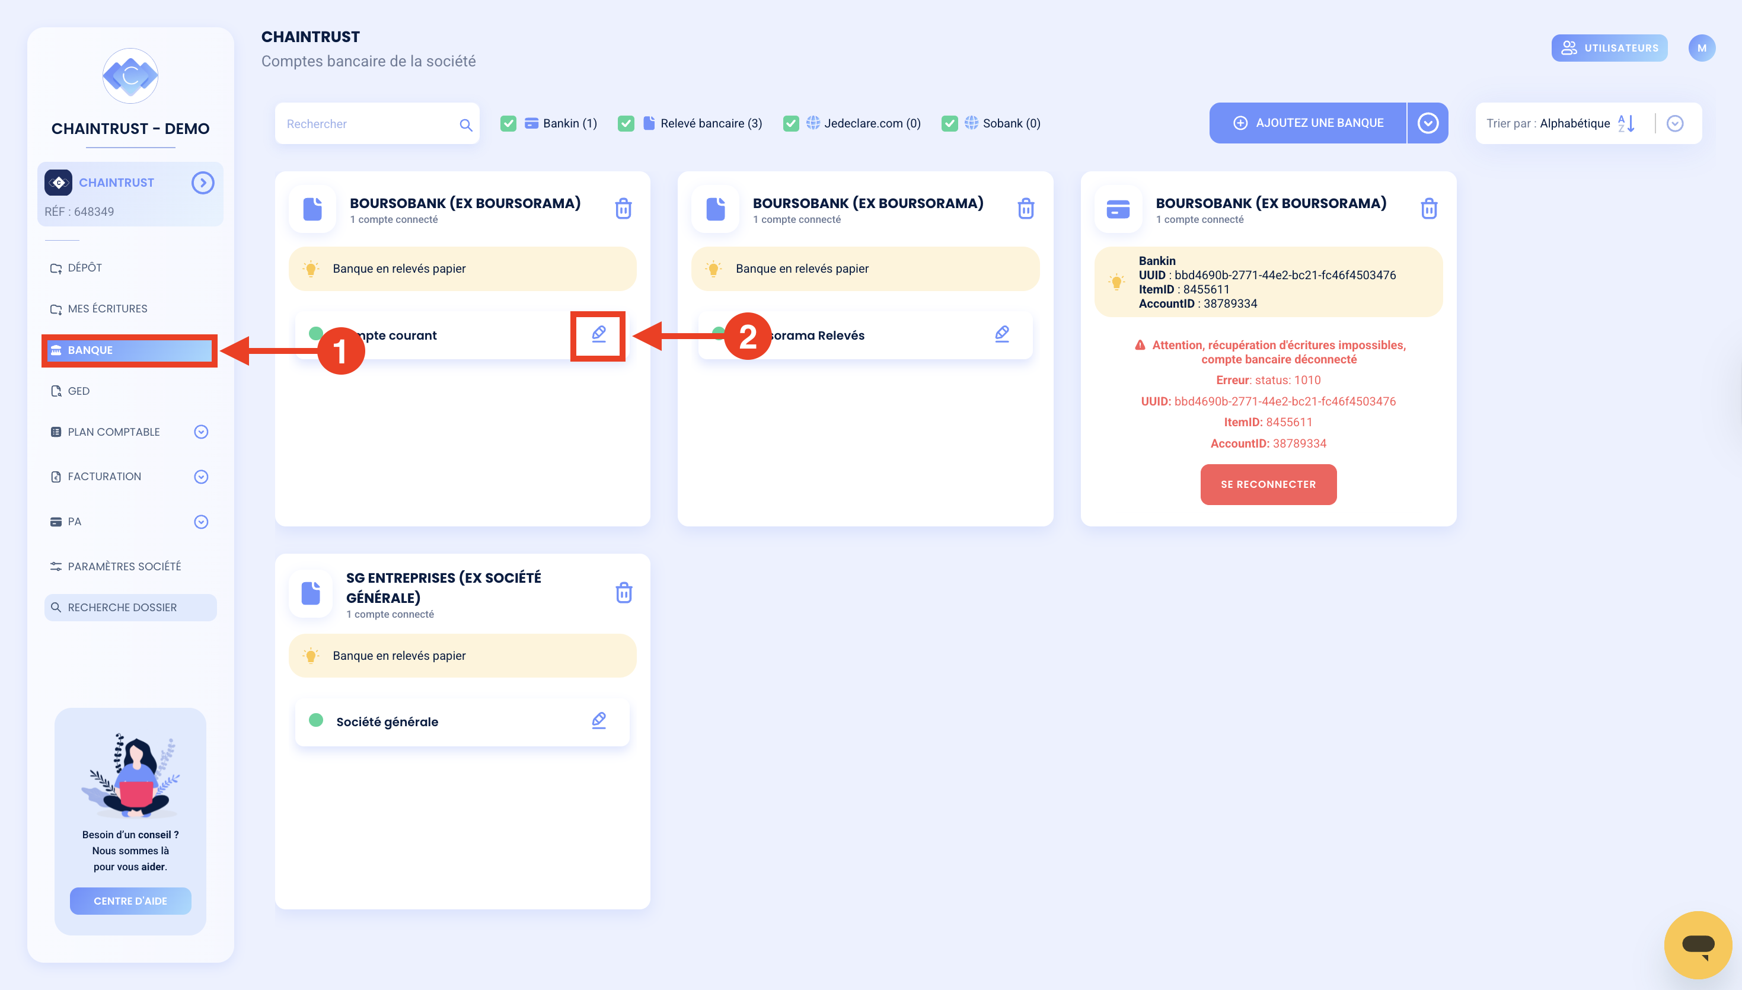Delete the Bankin-connected Boursobank card

coord(1429,208)
